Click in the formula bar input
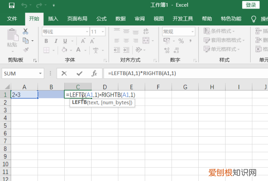This screenshot has height=181, width=268. tap(186, 73)
